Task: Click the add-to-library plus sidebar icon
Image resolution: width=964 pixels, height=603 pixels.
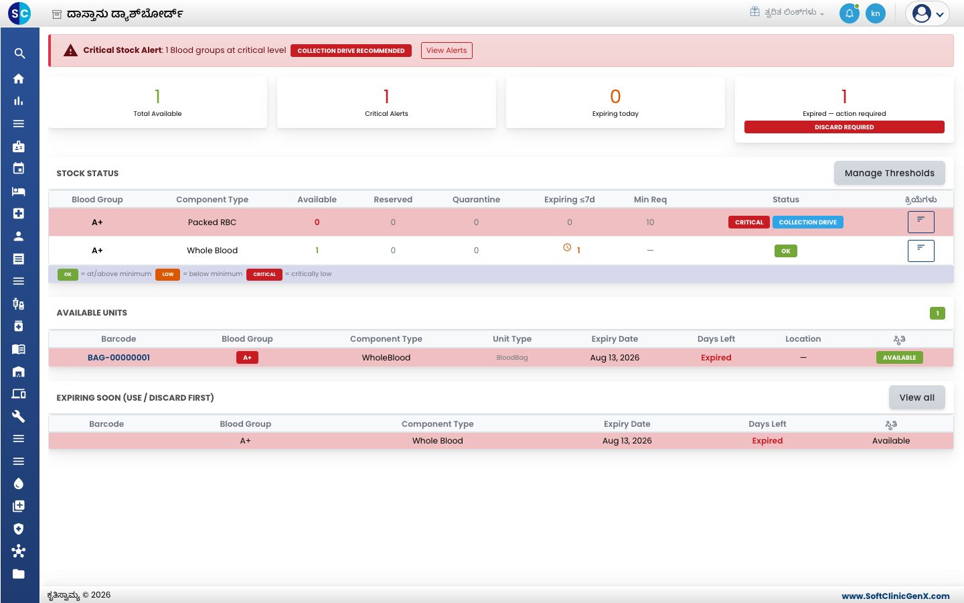Action: (x=19, y=507)
